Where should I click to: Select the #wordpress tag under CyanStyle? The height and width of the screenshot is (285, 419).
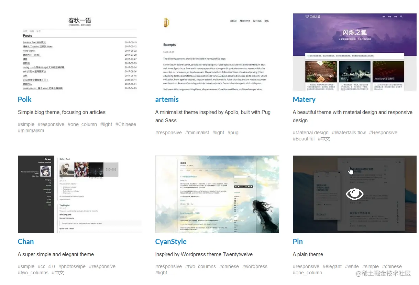click(255, 266)
